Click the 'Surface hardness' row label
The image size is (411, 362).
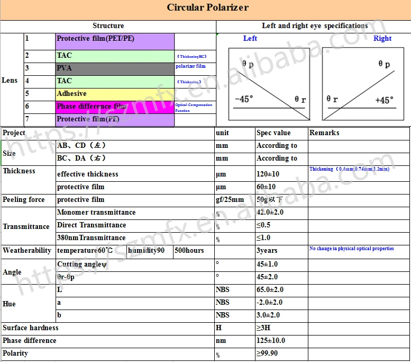(x=31, y=328)
